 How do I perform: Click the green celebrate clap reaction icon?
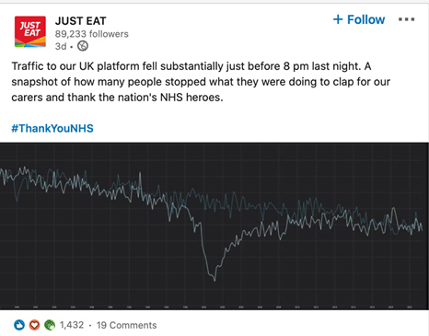point(50,325)
